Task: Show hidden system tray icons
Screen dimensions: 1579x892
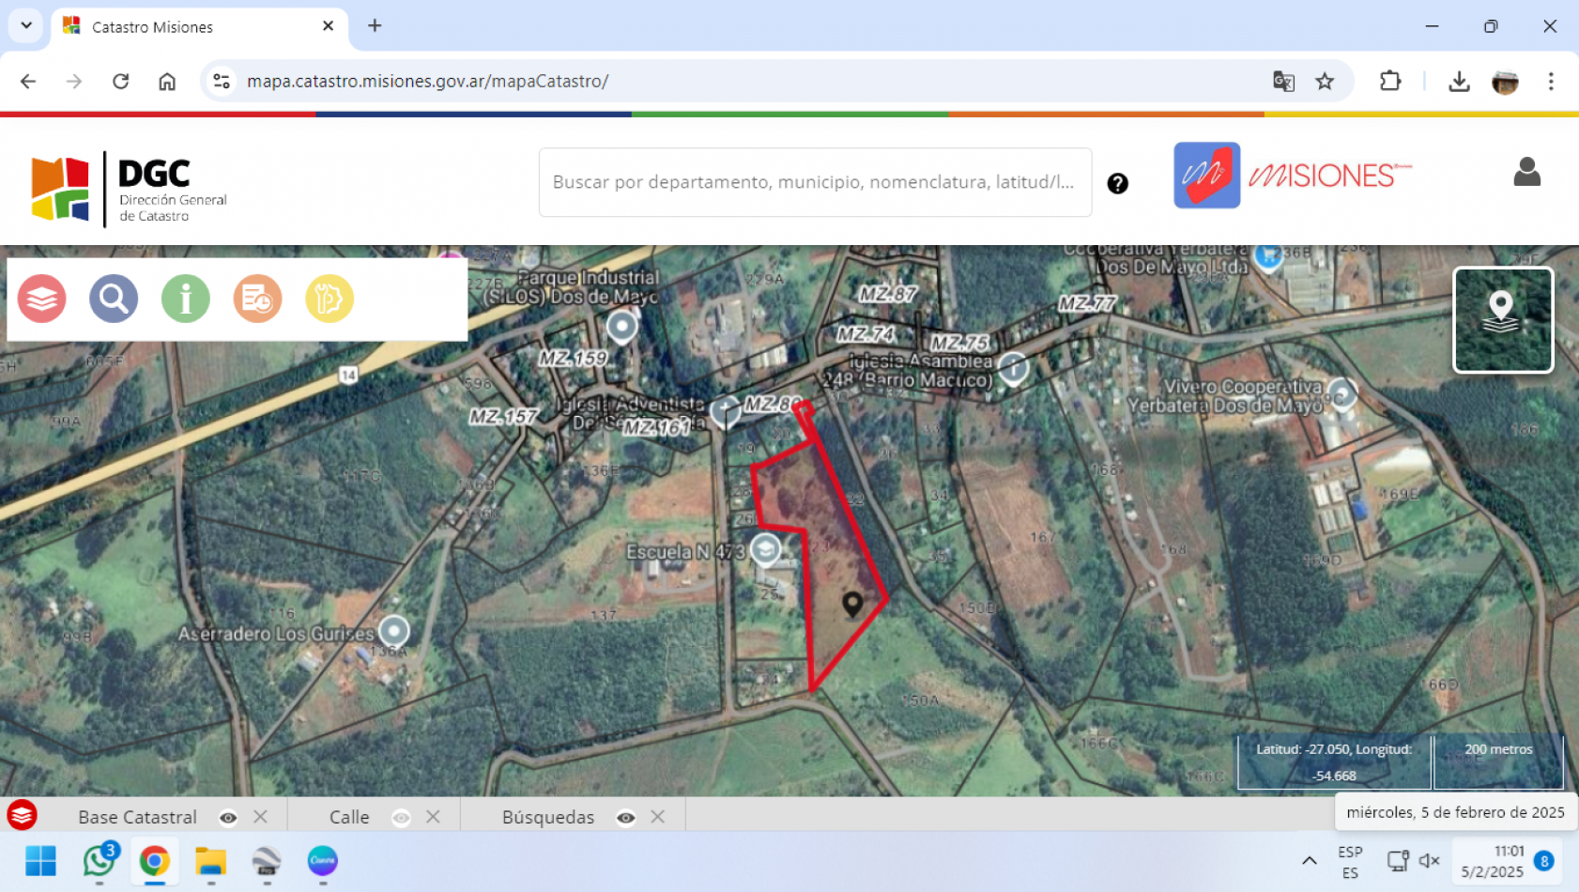Action: pyautogui.click(x=1309, y=861)
